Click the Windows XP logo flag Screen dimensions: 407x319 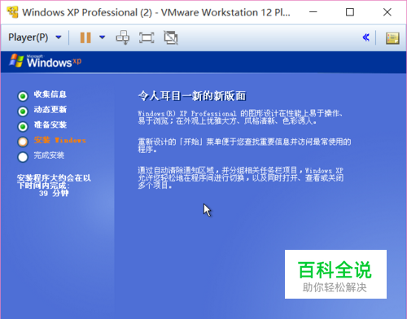point(16,60)
